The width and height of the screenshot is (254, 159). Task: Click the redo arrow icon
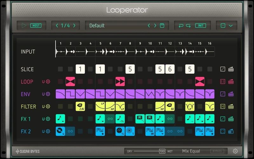(188, 26)
